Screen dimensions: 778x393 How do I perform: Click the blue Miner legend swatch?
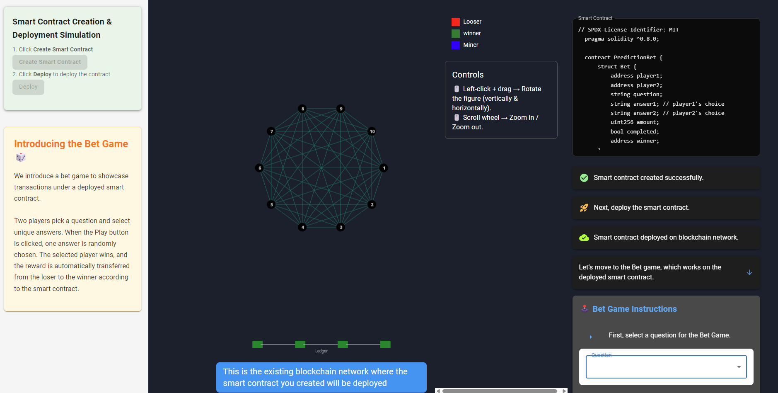(455, 45)
